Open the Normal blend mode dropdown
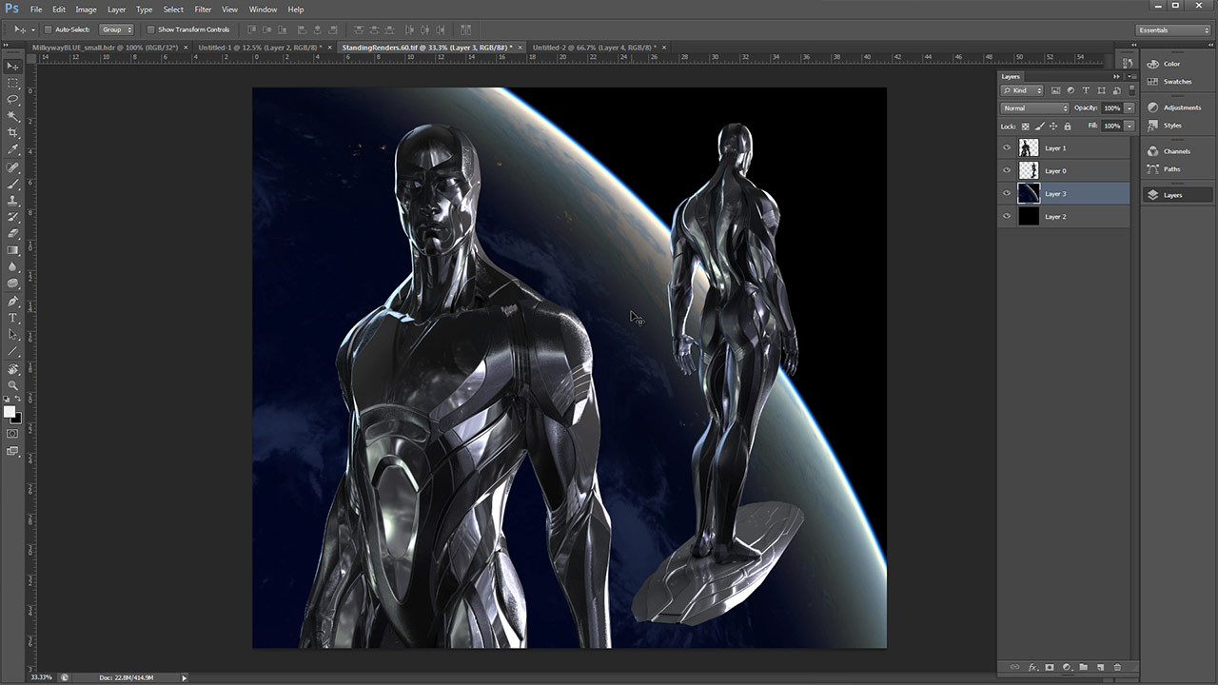The width and height of the screenshot is (1218, 685). tap(1035, 108)
